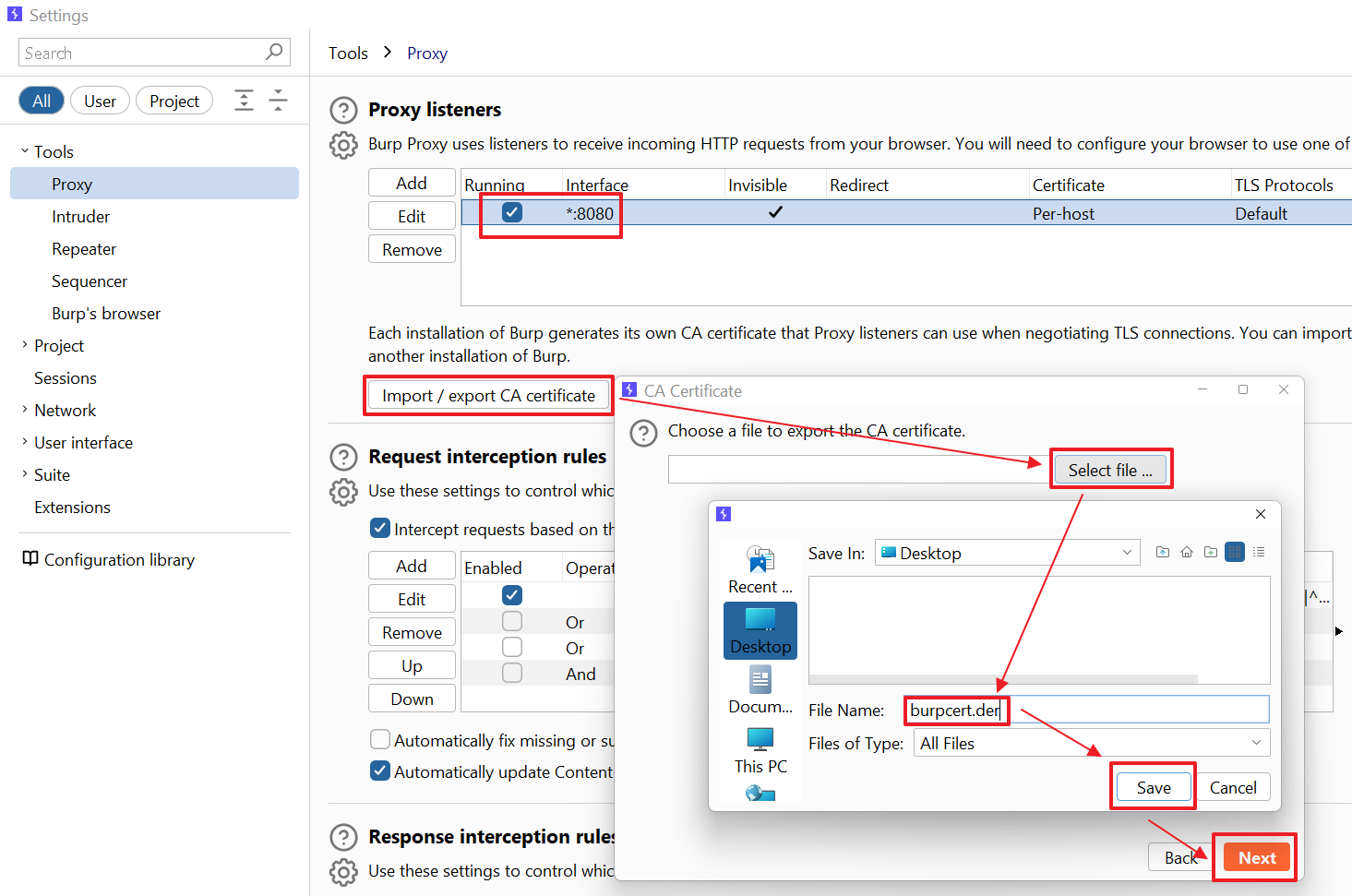The height and width of the screenshot is (896, 1352).
Task: Collapse the Tools tree node
Action: [25, 150]
